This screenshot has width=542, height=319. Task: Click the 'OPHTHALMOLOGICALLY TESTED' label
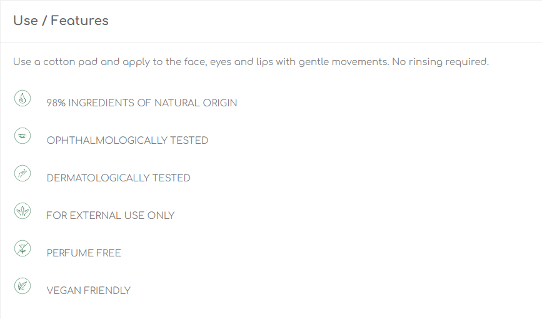pos(127,141)
